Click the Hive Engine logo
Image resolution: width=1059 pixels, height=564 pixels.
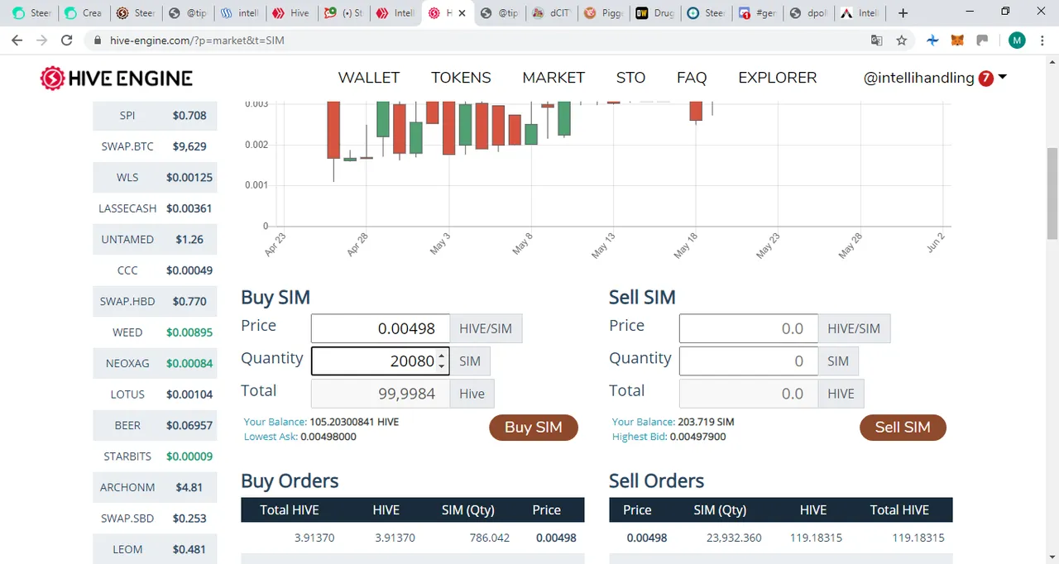(117, 79)
